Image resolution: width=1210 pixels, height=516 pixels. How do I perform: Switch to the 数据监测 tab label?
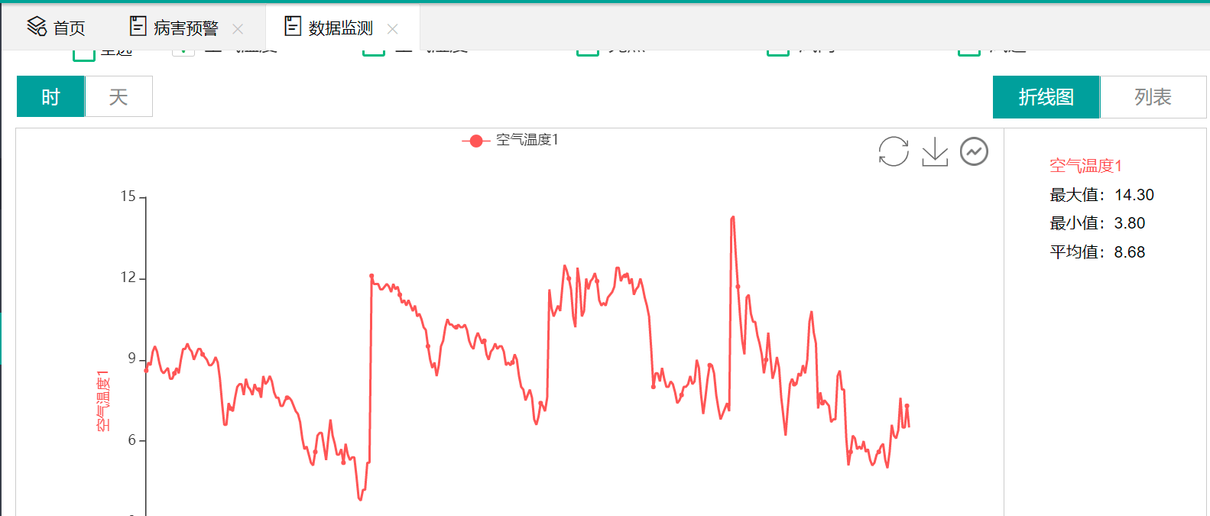coord(340,28)
